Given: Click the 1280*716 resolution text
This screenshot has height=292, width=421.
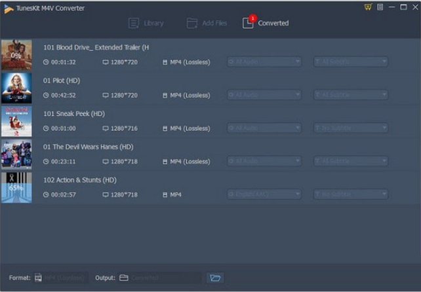Looking at the screenshot, I should [124, 128].
